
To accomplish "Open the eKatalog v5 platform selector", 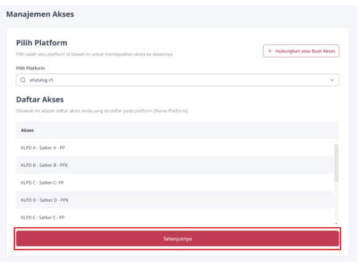I will click(x=178, y=80).
